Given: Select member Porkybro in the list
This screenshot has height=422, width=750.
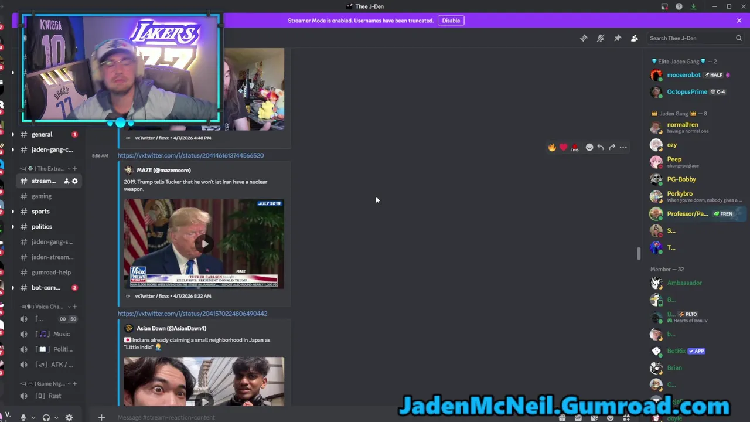Looking at the screenshot, I should click(696, 196).
